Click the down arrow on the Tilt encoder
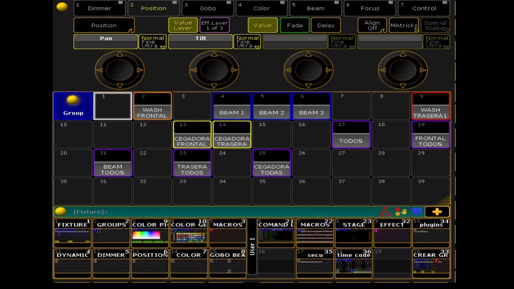Screen dimensions: 514x289 click(x=214, y=86)
